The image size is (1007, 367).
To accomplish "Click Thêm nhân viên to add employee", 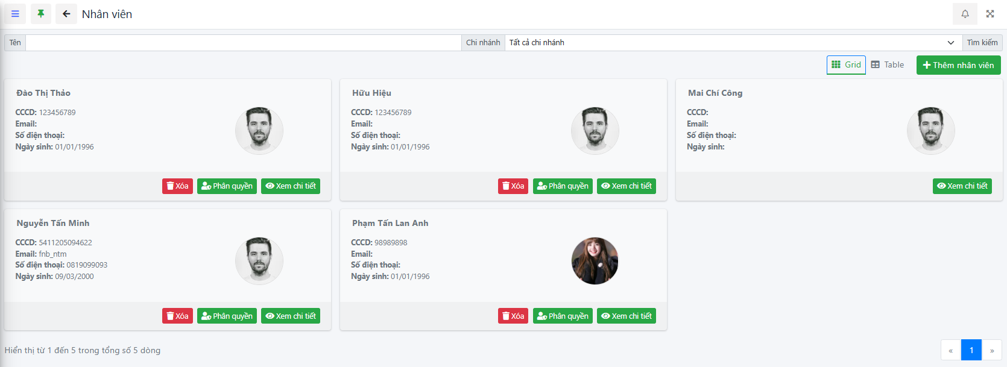I will click(958, 65).
